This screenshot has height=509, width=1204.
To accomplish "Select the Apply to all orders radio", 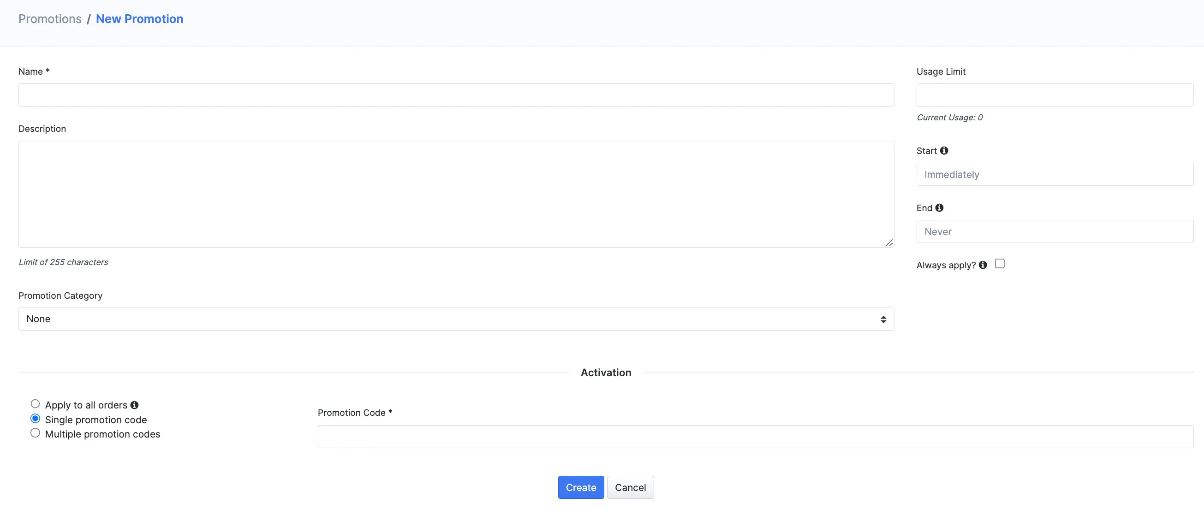I will click(x=35, y=404).
